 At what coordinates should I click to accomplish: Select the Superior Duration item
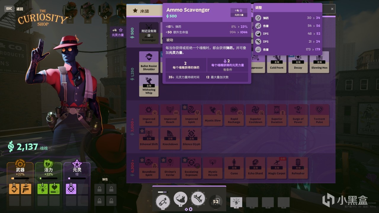277,115
